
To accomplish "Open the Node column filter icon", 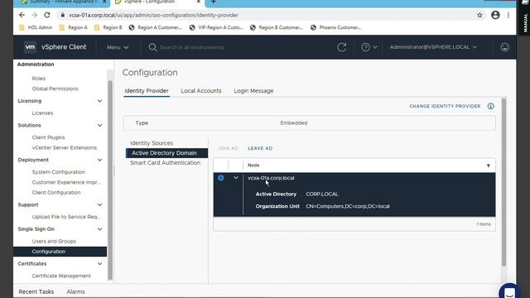I will [489, 166].
